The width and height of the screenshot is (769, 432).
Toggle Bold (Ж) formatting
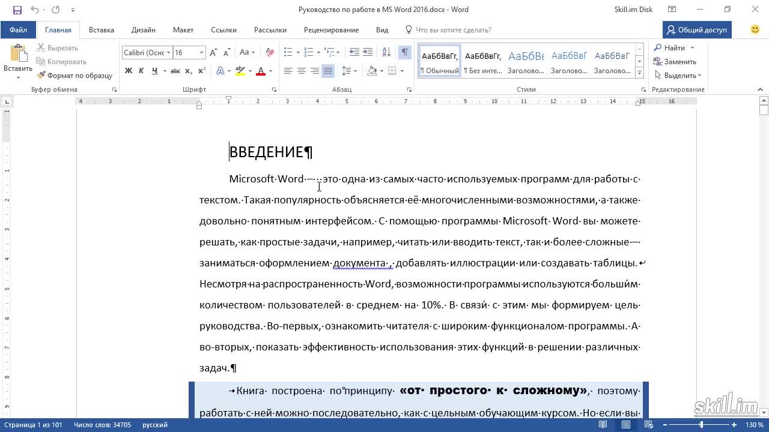pyautogui.click(x=128, y=71)
